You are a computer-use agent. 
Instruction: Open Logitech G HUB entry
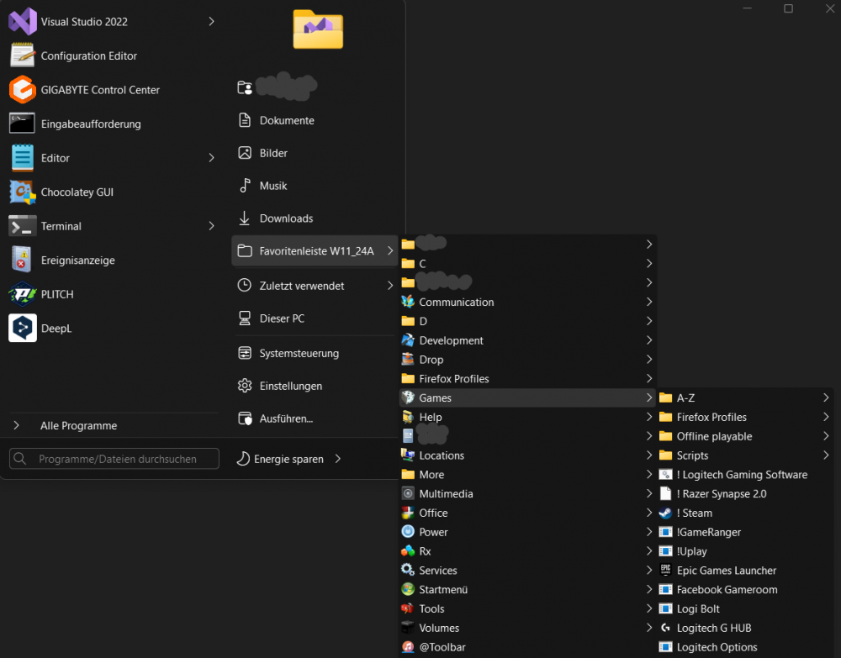coord(719,628)
